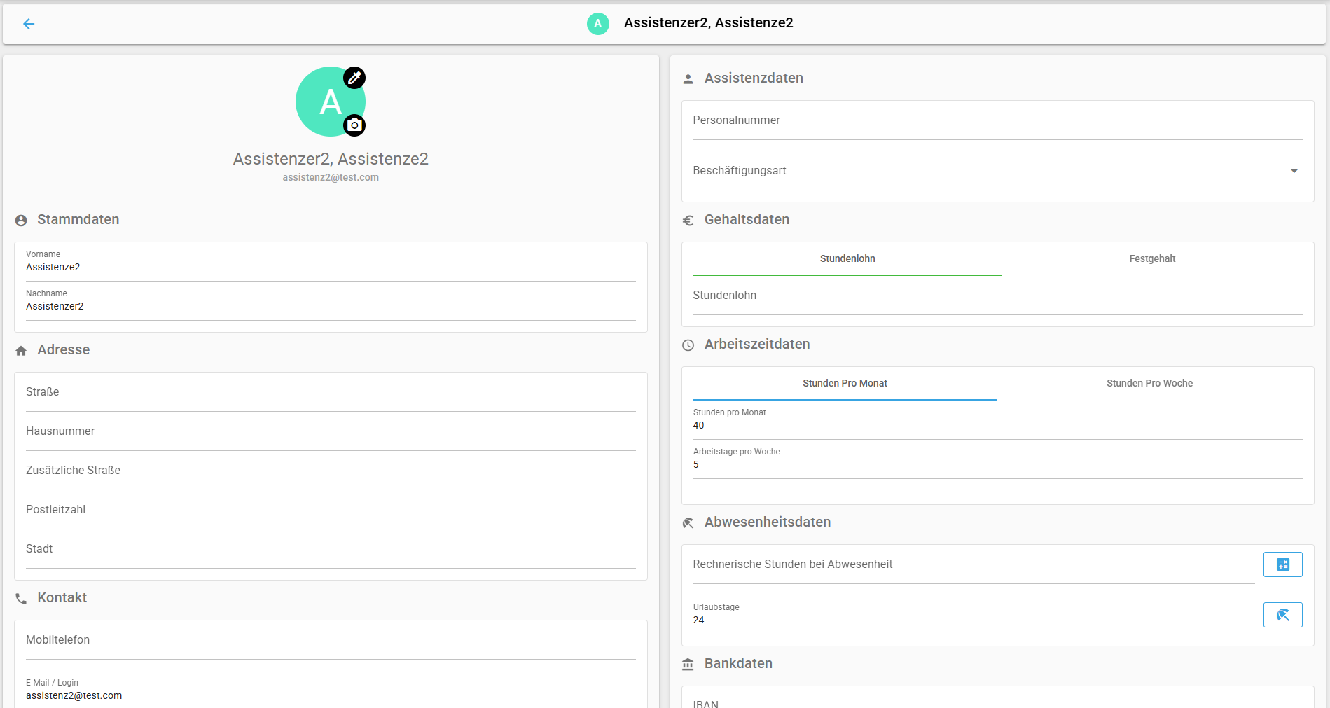Select the Stunden Pro Monat tab
This screenshot has width=1330, height=708.
coord(845,384)
